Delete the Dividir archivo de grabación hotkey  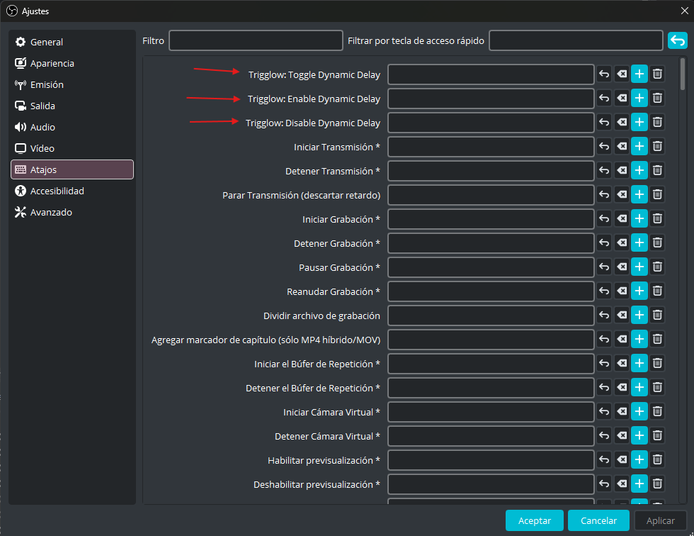pos(657,315)
